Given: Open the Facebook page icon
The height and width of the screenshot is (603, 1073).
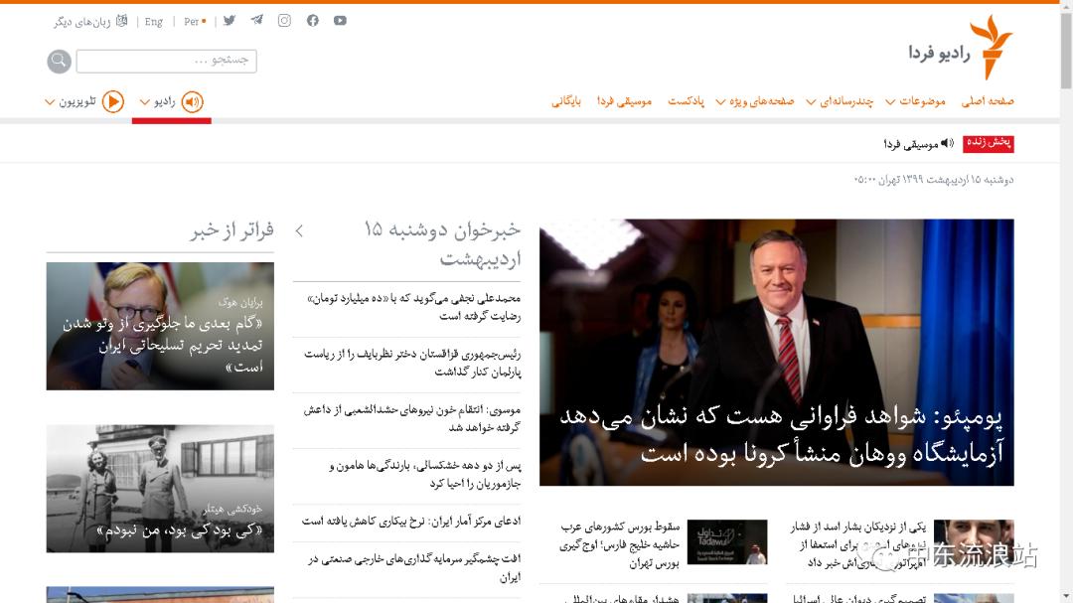Looking at the screenshot, I should click(x=312, y=21).
